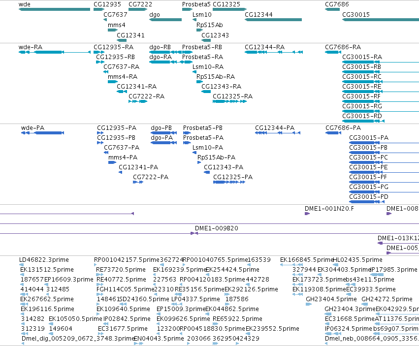Select the Prosbeta5 gene label
Image resolution: width=419 pixels, height=346 pixels.
coord(196,4)
